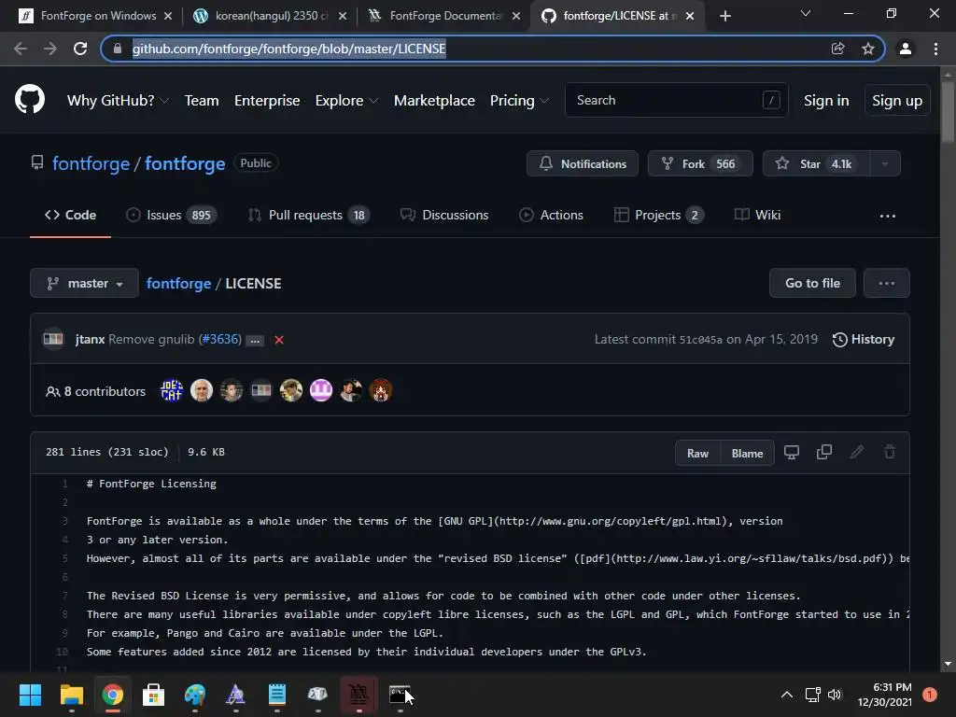Screen dimensions: 956x717
Task: Copy raw contents with the copy icon
Action: click(824, 453)
